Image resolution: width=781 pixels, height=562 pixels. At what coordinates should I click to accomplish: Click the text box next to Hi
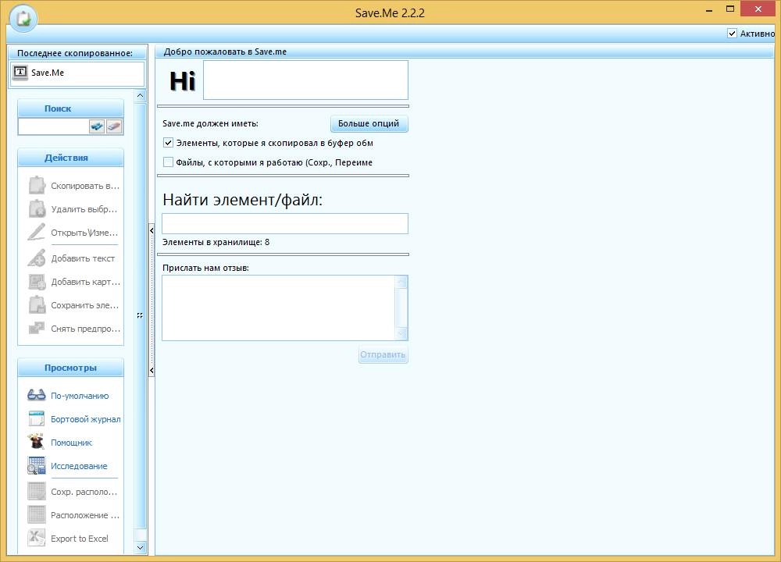point(305,80)
